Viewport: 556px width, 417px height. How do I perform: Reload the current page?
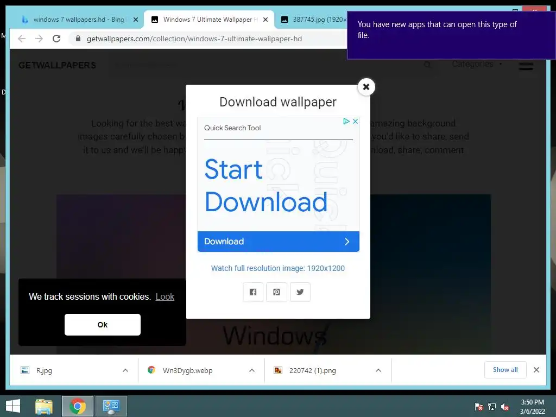(x=56, y=39)
